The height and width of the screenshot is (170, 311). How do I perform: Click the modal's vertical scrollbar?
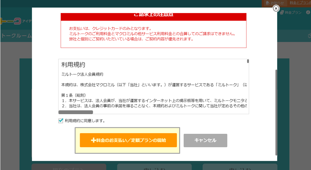tap(276, 111)
